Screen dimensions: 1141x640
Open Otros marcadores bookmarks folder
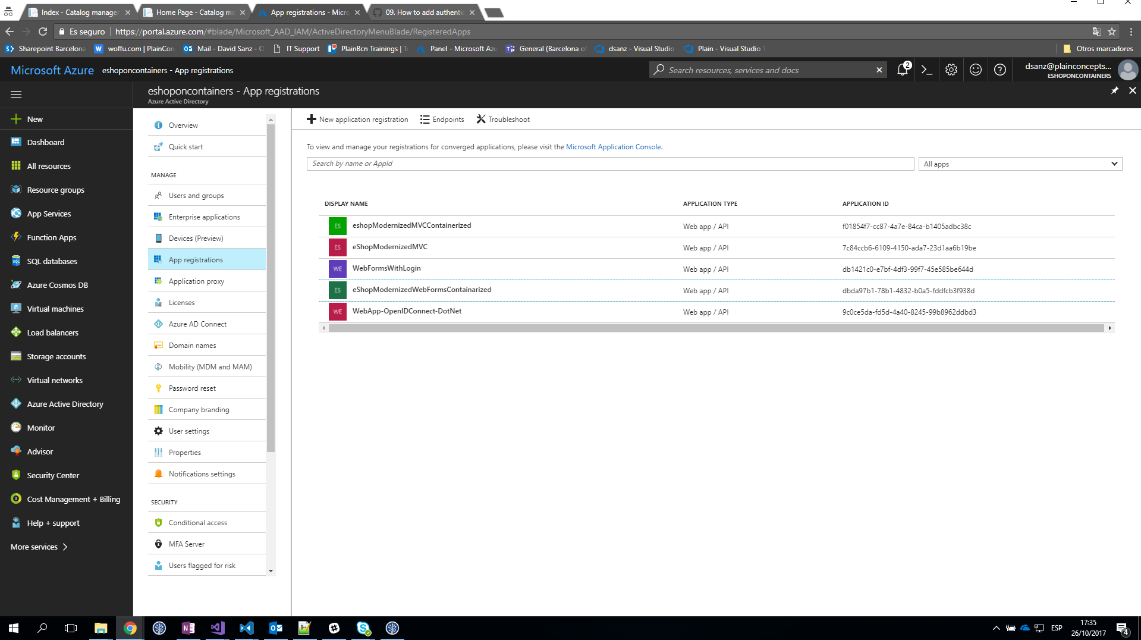1098,49
